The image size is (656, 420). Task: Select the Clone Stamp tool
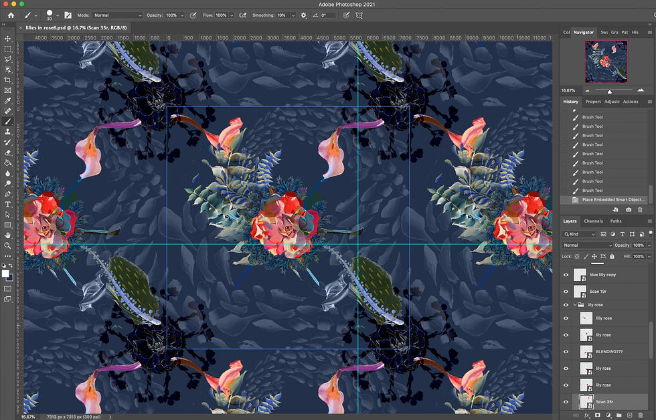click(x=7, y=132)
